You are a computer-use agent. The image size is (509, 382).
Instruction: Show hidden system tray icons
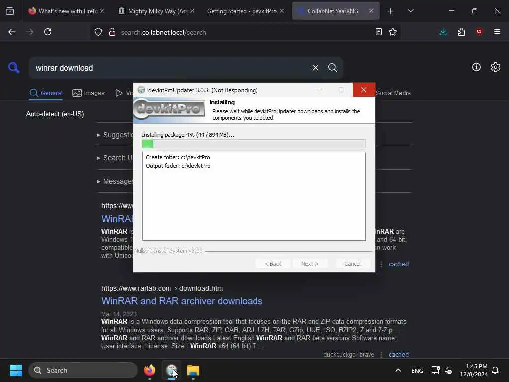398,370
